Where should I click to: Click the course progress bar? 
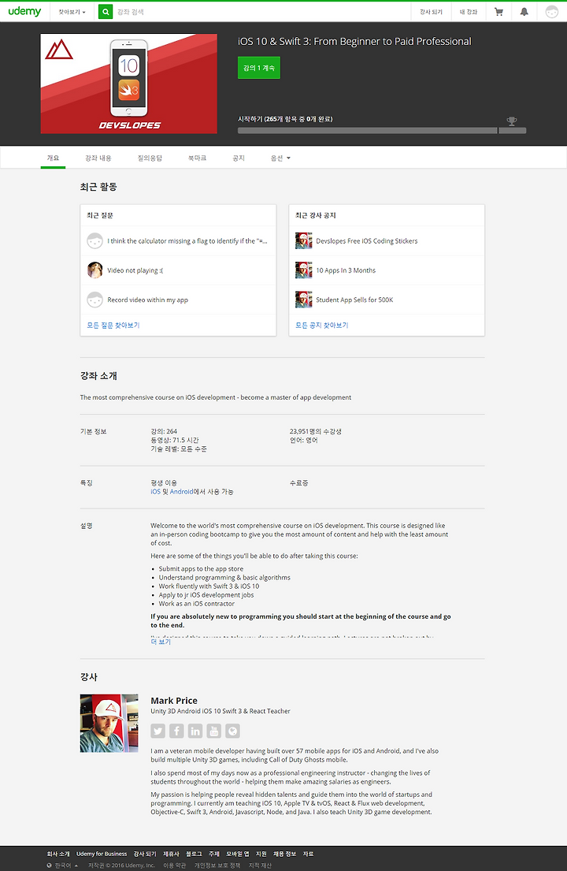[382, 131]
